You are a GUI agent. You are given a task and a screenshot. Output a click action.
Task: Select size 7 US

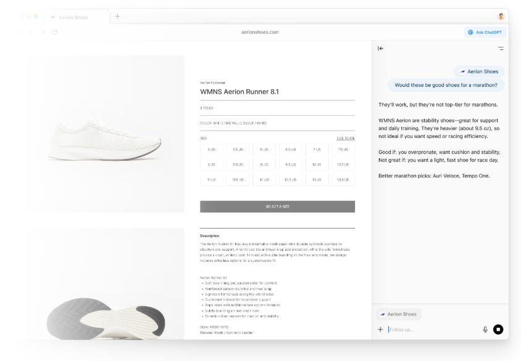click(x=317, y=150)
